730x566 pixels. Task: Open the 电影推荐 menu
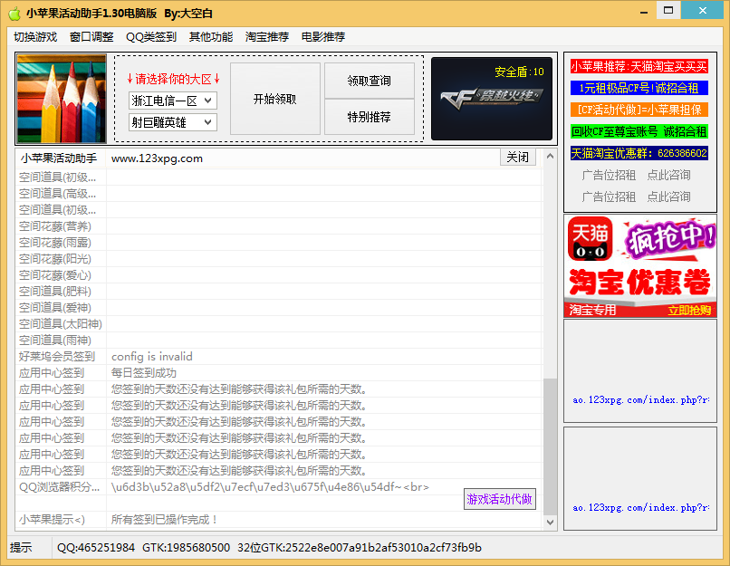point(323,37)
